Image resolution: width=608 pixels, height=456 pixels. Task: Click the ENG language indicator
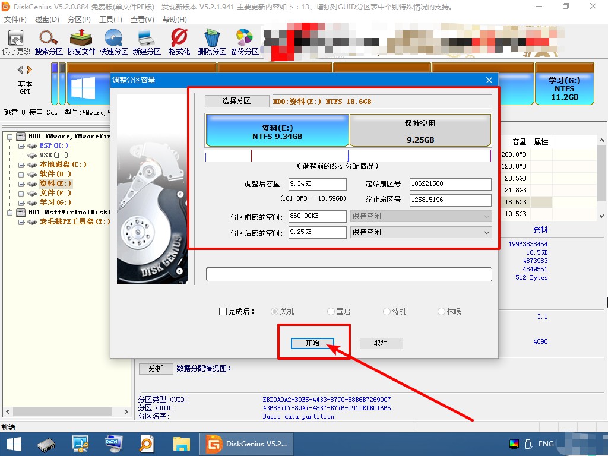click(546, 444)
